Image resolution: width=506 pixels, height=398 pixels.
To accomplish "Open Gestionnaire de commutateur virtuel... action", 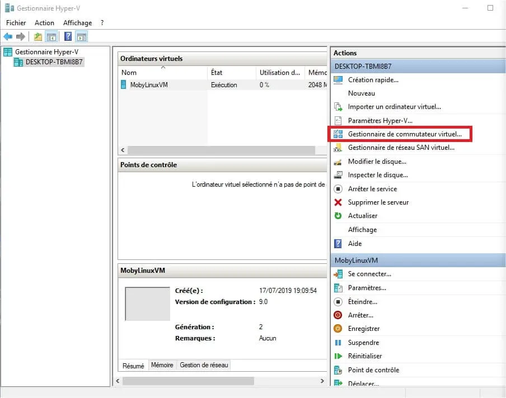I will (405, 134).
